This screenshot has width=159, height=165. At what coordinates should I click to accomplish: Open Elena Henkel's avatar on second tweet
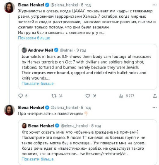10,110
